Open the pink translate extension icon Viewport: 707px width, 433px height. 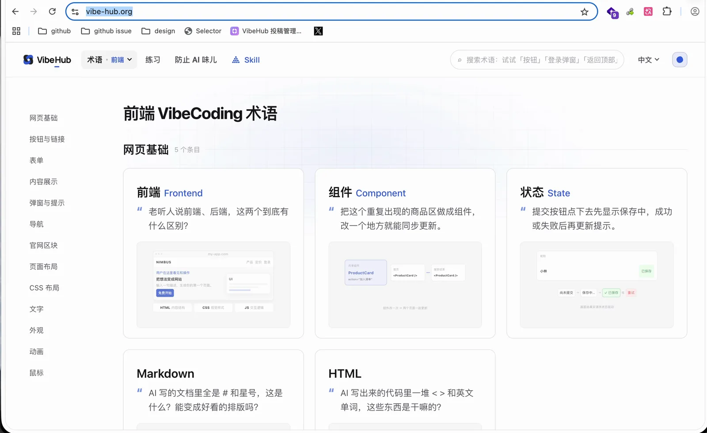pos(648,11)
